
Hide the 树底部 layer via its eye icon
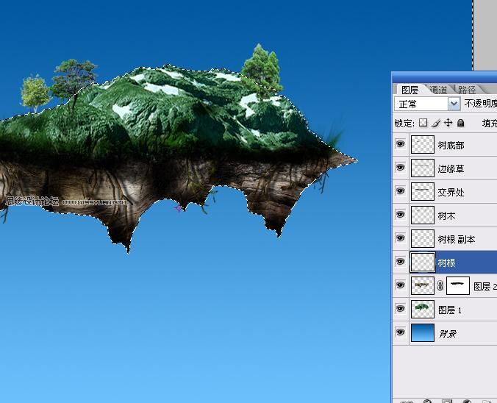point(401,144)
